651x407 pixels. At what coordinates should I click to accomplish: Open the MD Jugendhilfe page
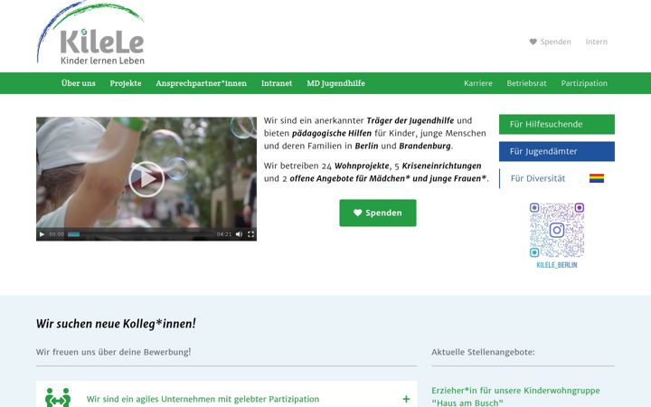tap(335, 83)
